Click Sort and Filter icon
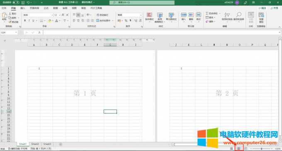 (x=227, y=15)
